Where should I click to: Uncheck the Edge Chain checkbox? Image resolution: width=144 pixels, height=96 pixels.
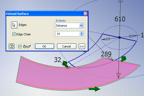click(14, 34)
